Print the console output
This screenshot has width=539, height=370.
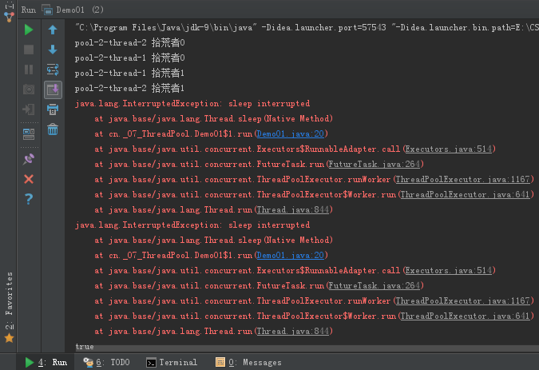coord(53,109)
